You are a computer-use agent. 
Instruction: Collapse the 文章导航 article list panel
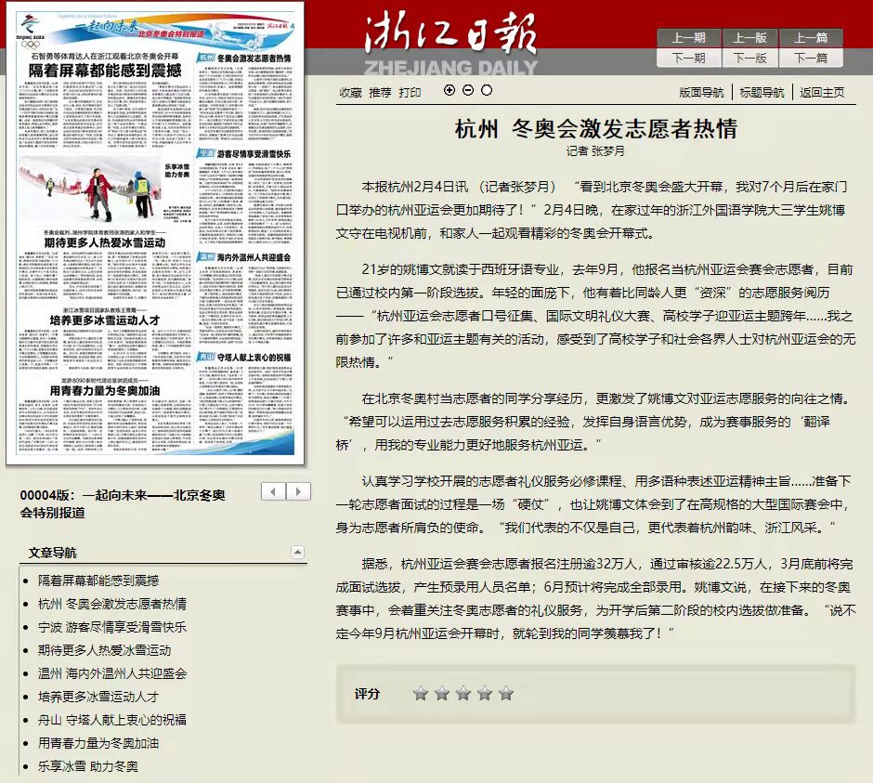(x=296, y=552)
